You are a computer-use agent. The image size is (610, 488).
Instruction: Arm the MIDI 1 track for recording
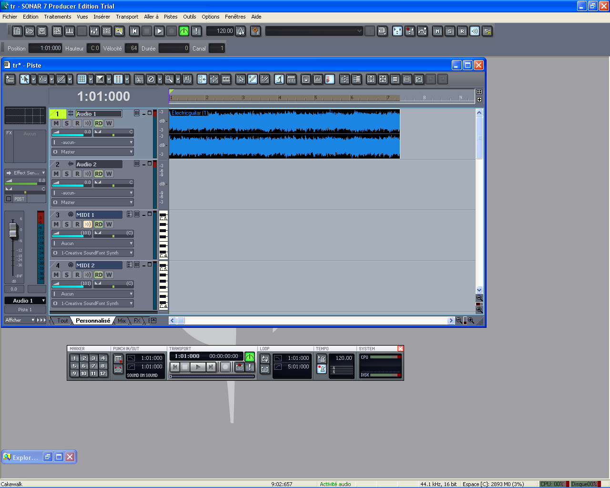coord(77,224)
